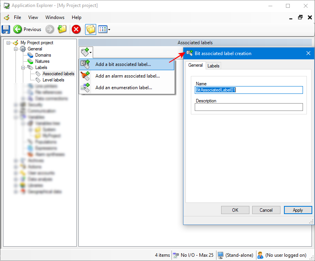Screen dimensions: 315x261
Task: Click the Name input field
Action: pos(249,90)
